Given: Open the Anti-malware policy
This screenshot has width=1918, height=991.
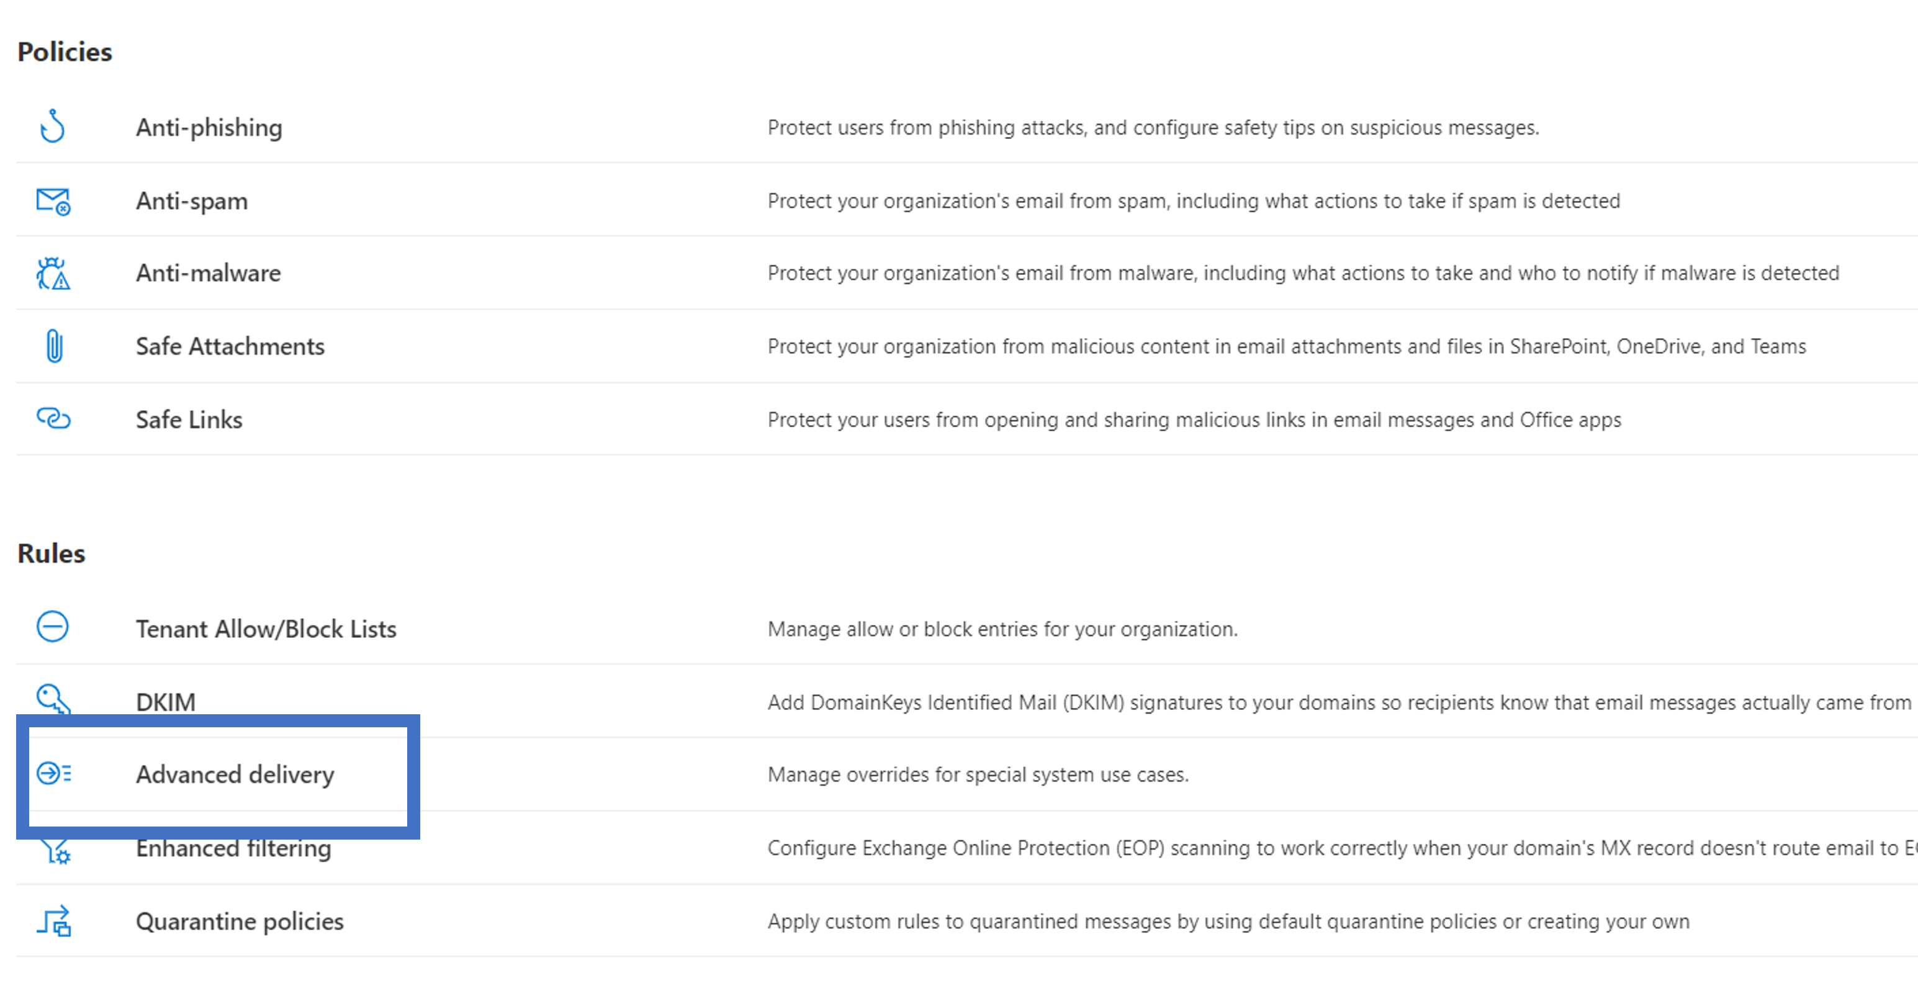Looking at the screenshot, I should point(208,273).
